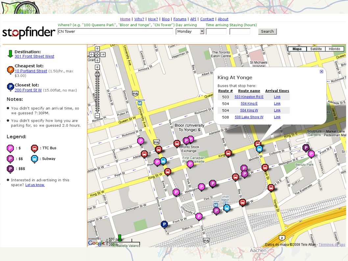This screenshot has height=261, width=348.
Task: Pan the map left with arrow control
Action: point(92,54)
